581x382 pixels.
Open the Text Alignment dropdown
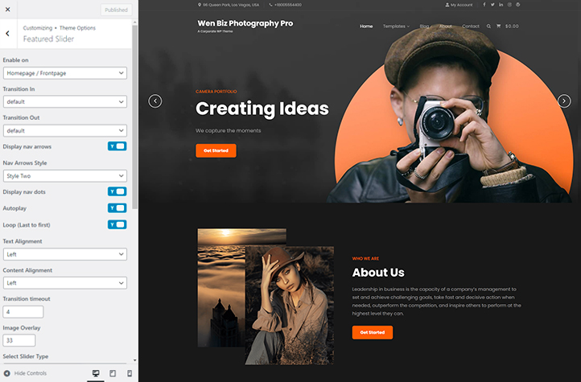click(x=64, y=254)
